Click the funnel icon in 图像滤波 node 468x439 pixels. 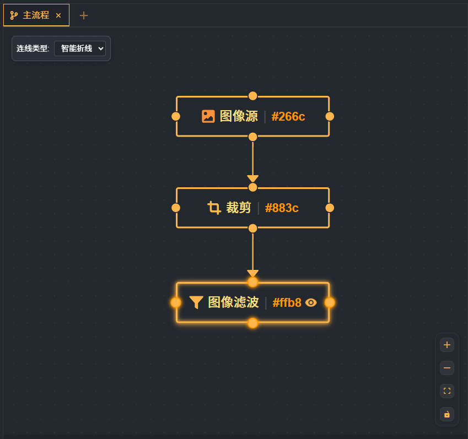[x=196, y=302]
